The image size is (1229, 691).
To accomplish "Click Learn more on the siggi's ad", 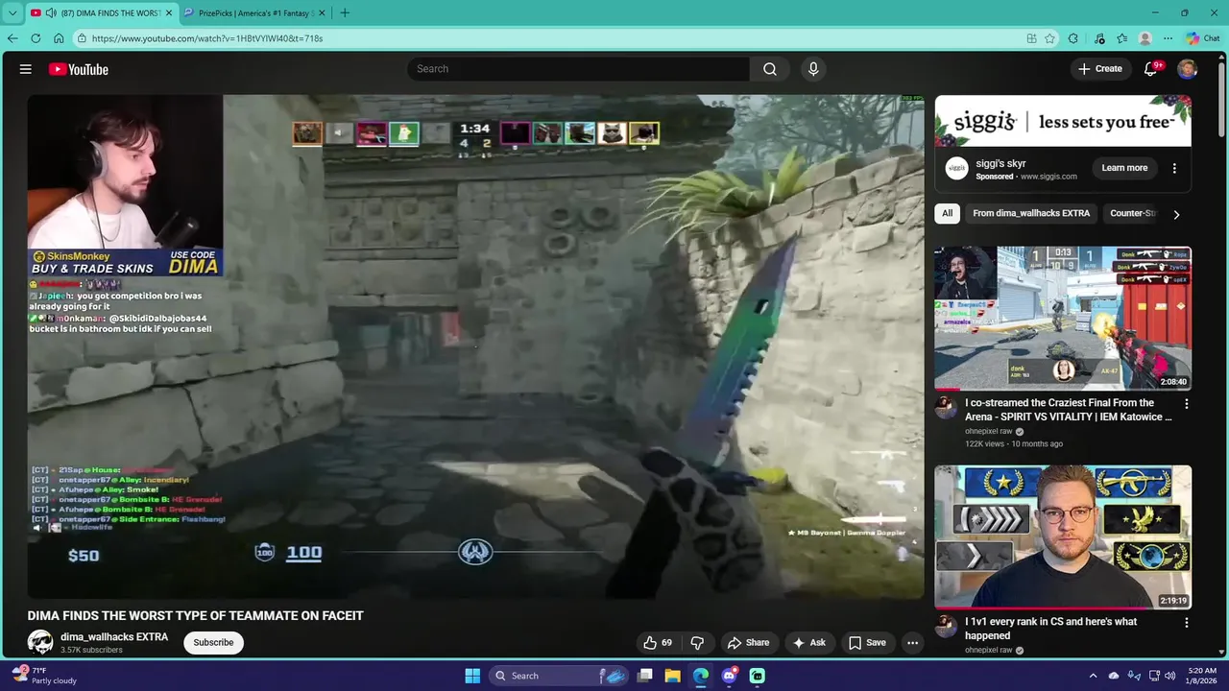I will coord(1124,168).
